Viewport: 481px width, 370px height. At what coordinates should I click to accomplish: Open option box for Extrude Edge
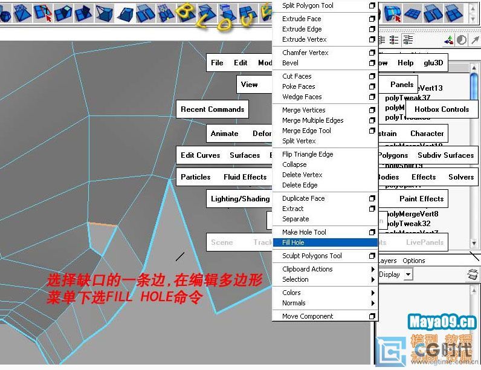[x=372, y=29]
